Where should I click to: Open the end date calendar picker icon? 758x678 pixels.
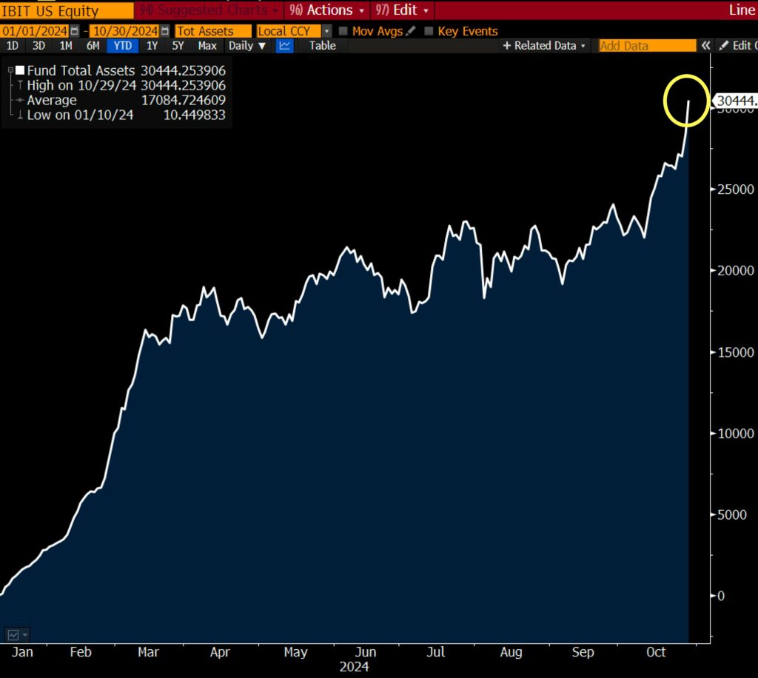164,31
